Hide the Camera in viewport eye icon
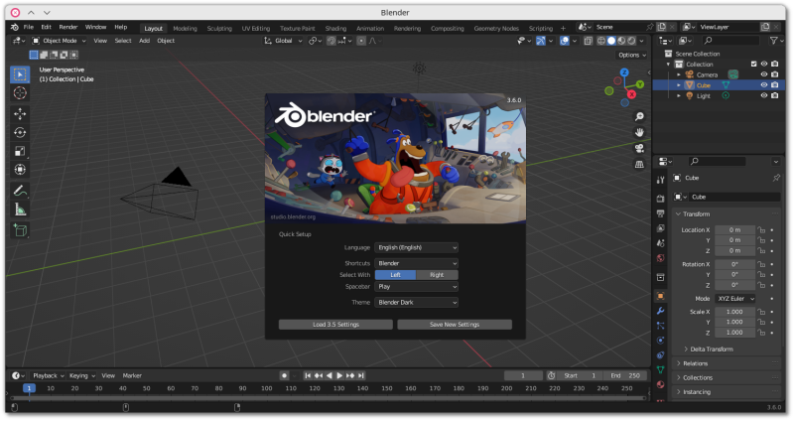This screenshot has height=421, width=794. click(764, 75)
